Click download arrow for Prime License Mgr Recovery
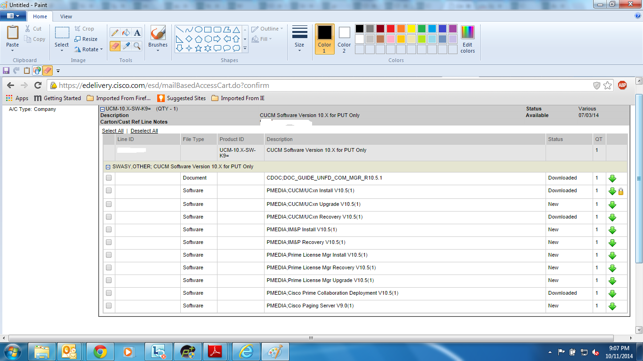Viewport: 643px width, 361px height. coord(612,268)
